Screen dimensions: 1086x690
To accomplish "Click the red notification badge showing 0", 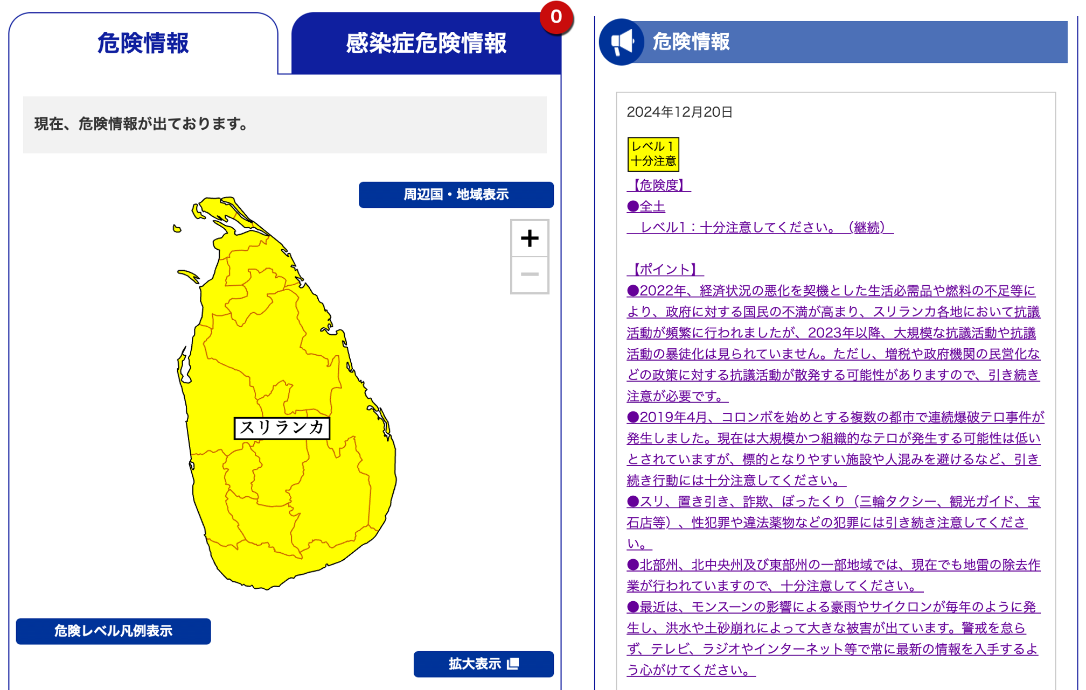I will [x=556, y=17].
